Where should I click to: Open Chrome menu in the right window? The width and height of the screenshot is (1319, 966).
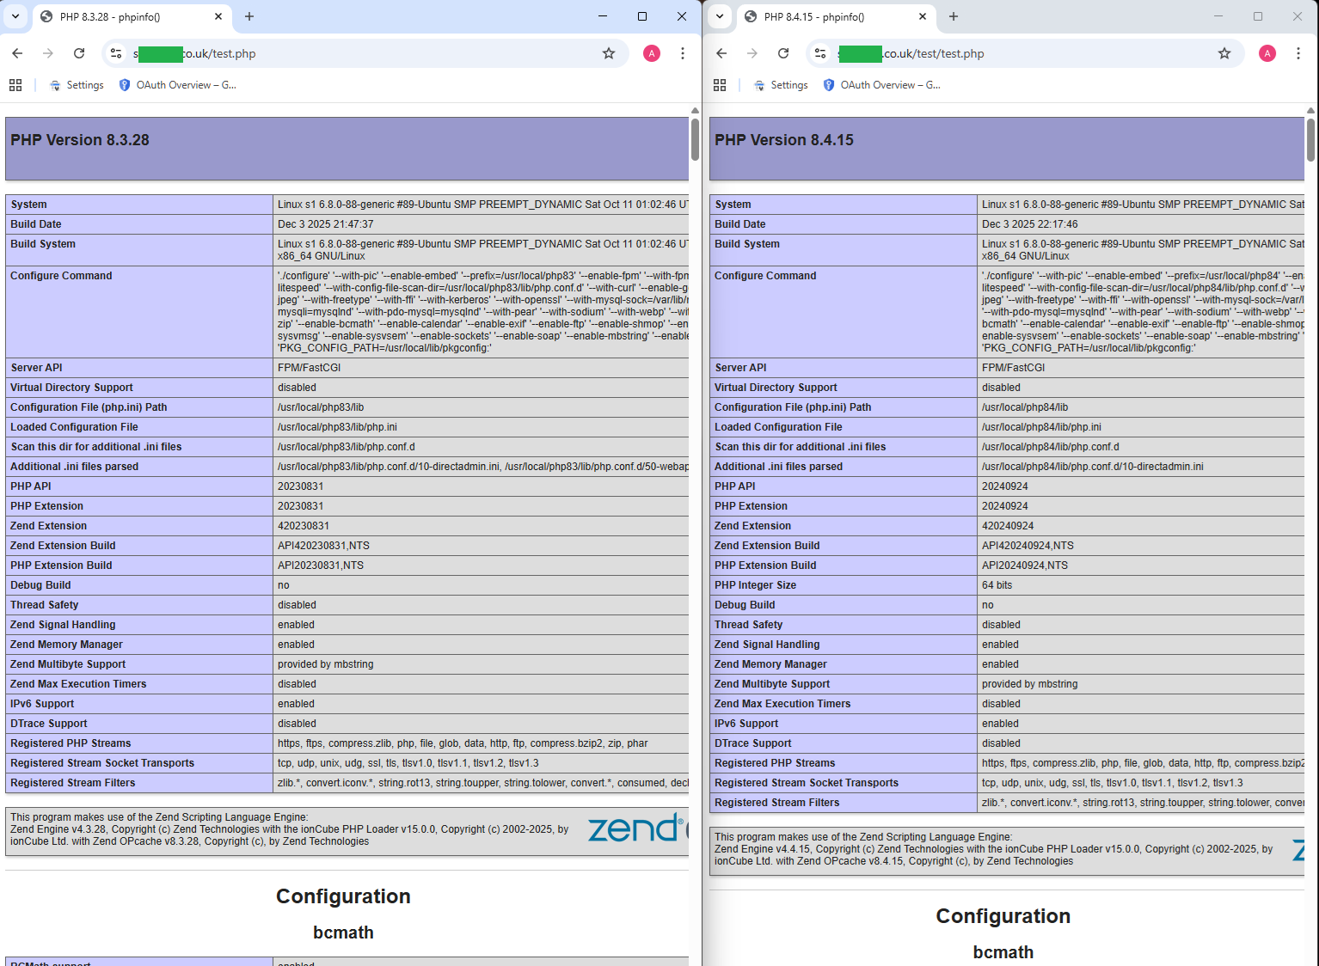(1298, 53)
